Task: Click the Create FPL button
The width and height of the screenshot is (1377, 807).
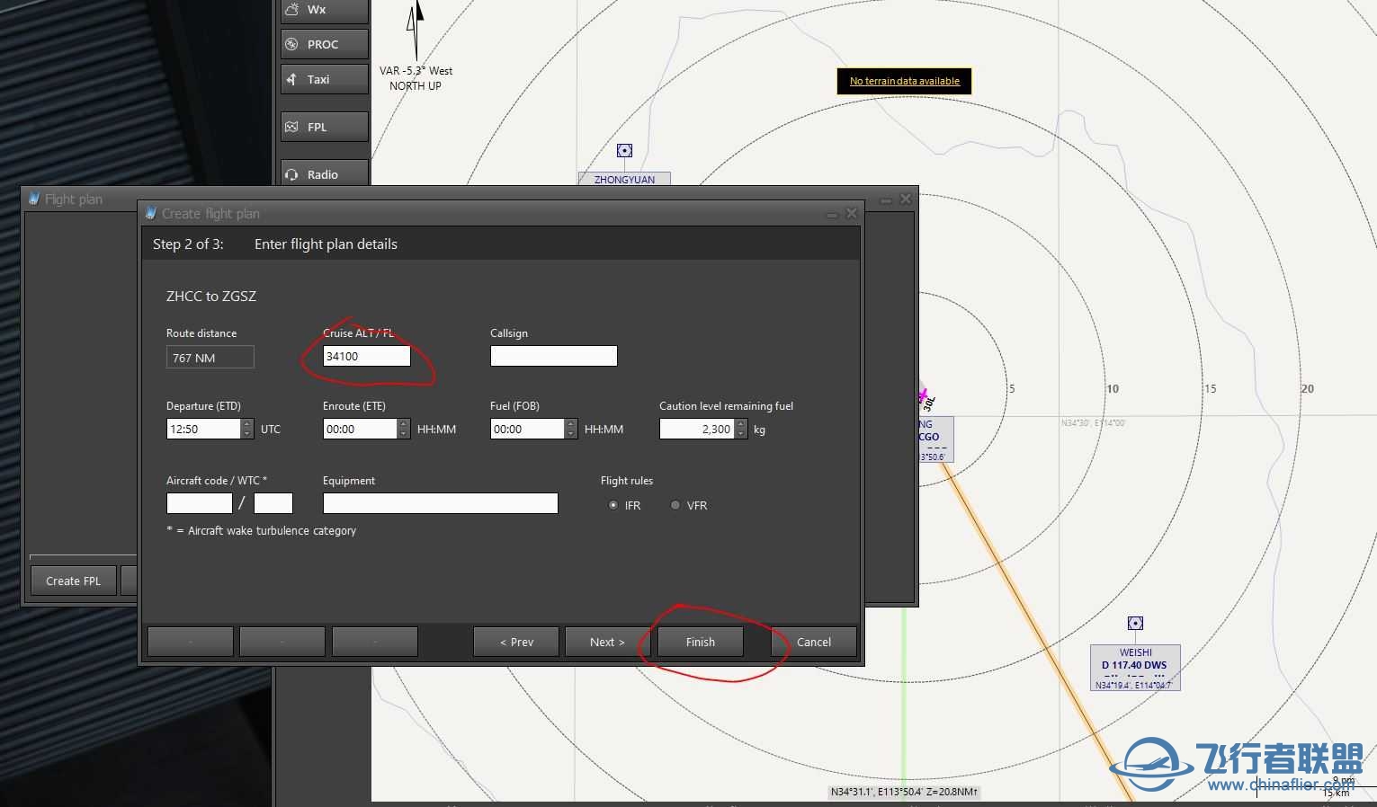Action: (72, 581)
